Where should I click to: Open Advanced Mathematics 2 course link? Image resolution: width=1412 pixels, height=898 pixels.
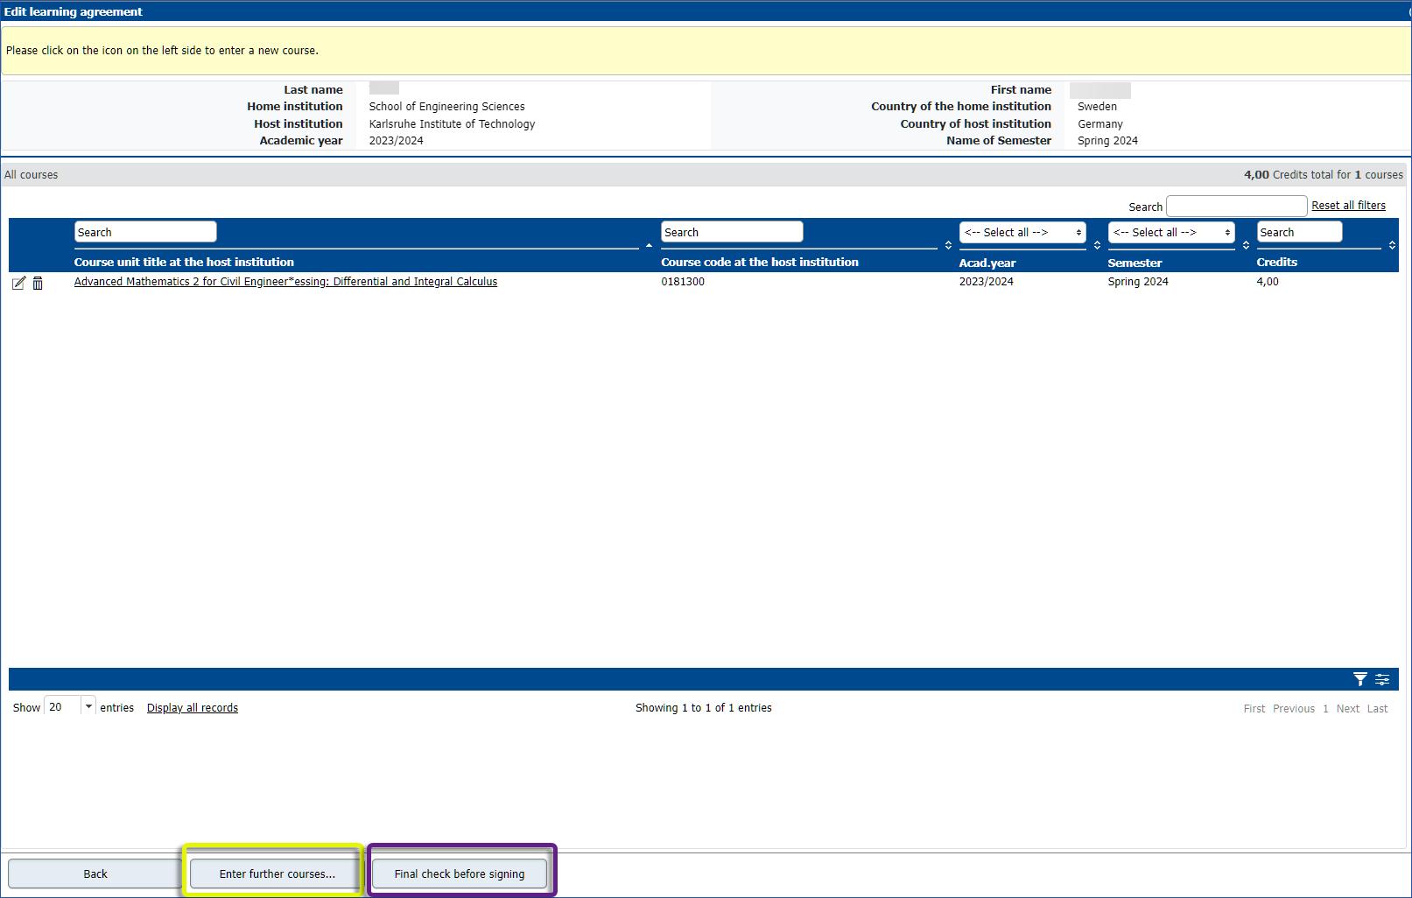(x=285, y=282)
